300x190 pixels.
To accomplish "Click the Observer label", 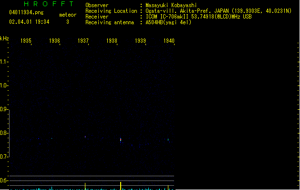I will (97, 5).
